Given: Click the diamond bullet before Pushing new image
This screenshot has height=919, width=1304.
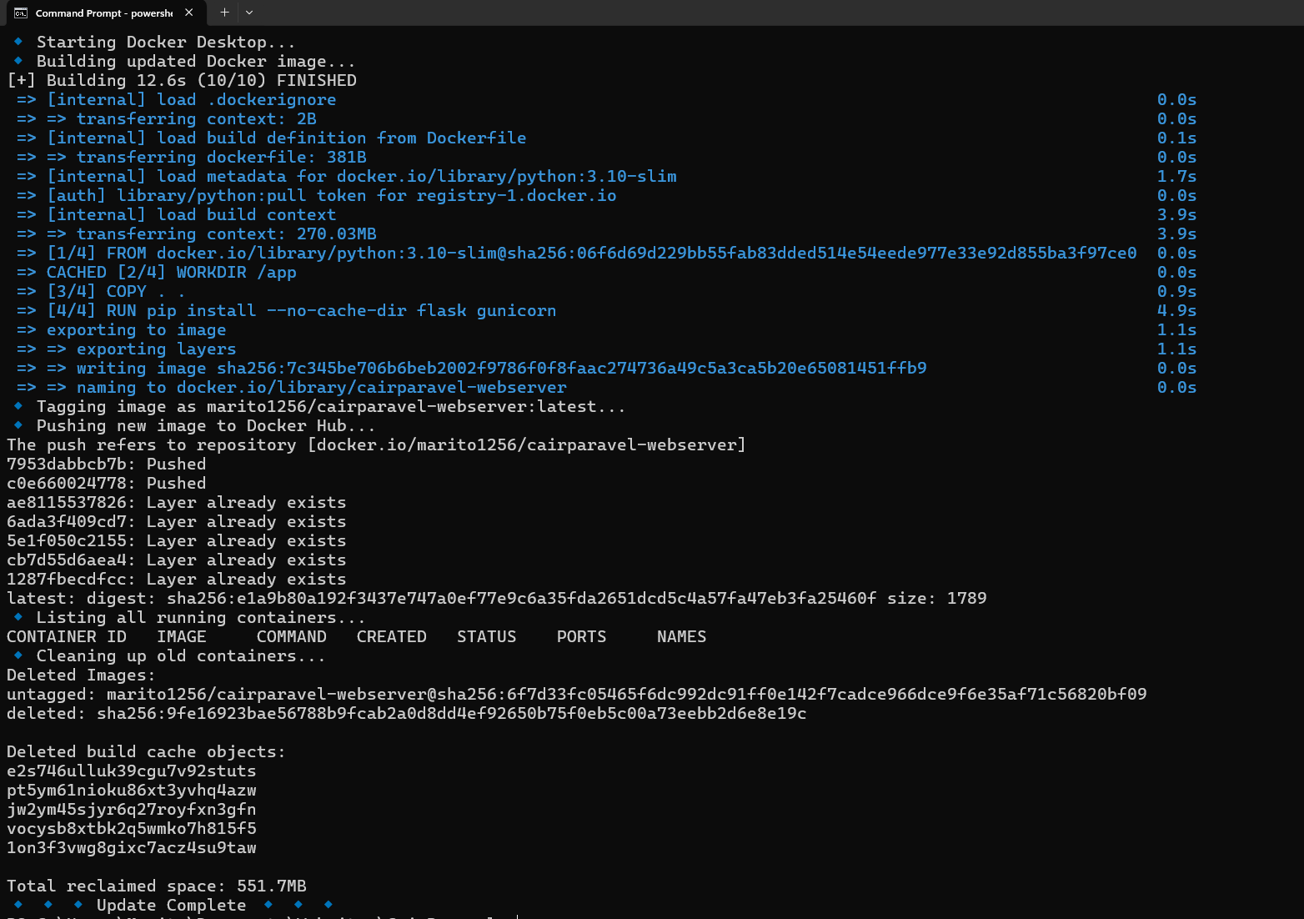Looking at the screenshot, I should pyautogui.click(x=18, y=425).
